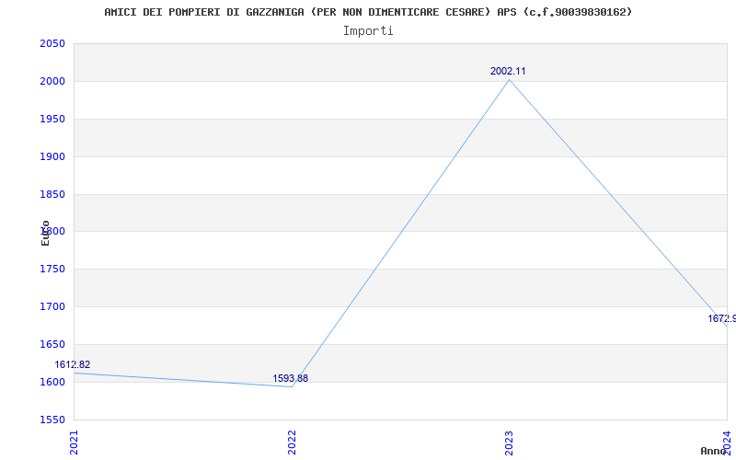Viewport: 736px width, 460px height.
Task: Click the partially cut 1672.9 data label
Action: click(722, 318)
